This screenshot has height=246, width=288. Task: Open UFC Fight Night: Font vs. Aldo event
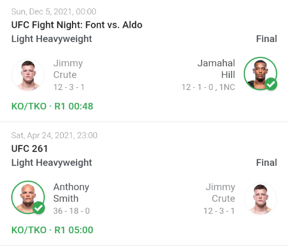pos(77,25)
